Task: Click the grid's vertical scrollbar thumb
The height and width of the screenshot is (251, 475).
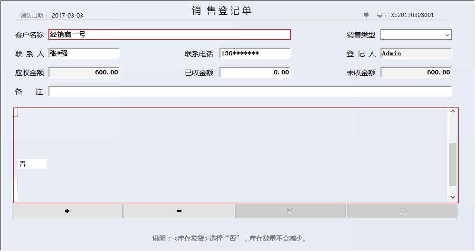Action: pos(453,164)
